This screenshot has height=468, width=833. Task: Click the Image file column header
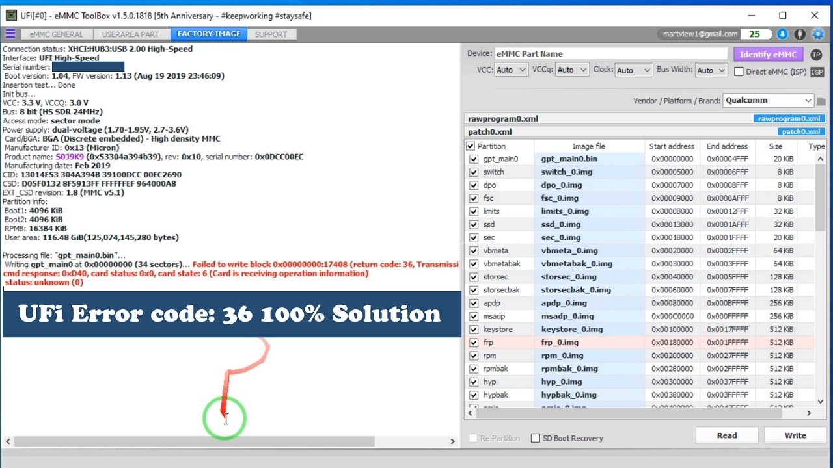[x=589, y=146]
